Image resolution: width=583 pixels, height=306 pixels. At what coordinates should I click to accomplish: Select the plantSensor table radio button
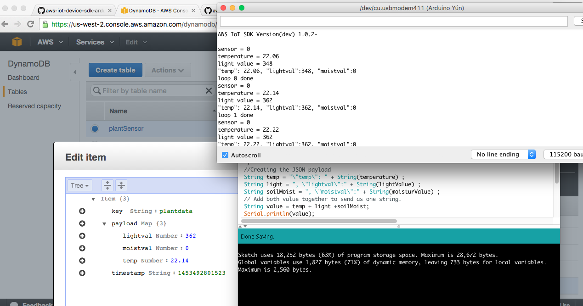95,129
